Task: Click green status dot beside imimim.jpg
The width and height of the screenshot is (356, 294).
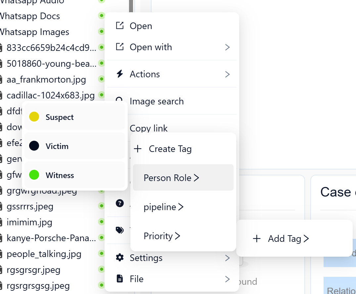Action: click(101, 222)
